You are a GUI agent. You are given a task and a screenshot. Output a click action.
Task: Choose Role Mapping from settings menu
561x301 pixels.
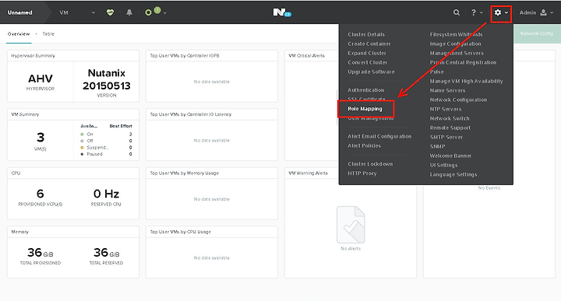coord(365,109)
